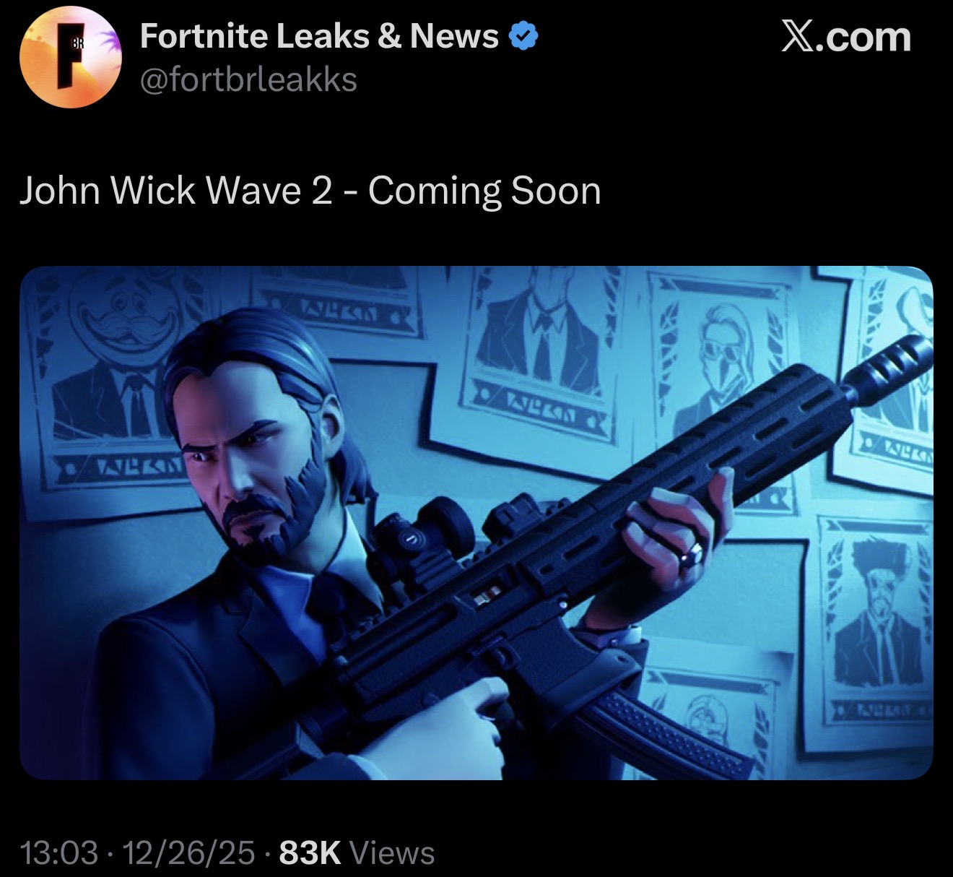This screenshot has height=877, width=953.
Task: Click the Coming Soon text in tweet
Action: [484, 191]
